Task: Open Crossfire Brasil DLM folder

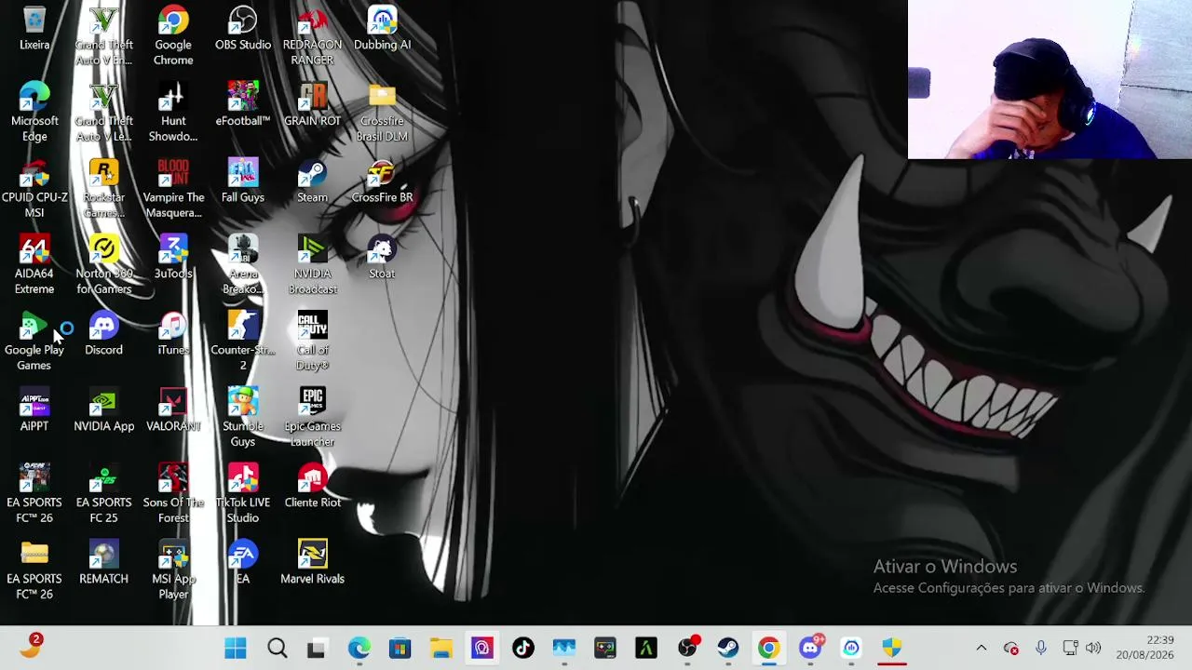Action: (x=382, y=113)
